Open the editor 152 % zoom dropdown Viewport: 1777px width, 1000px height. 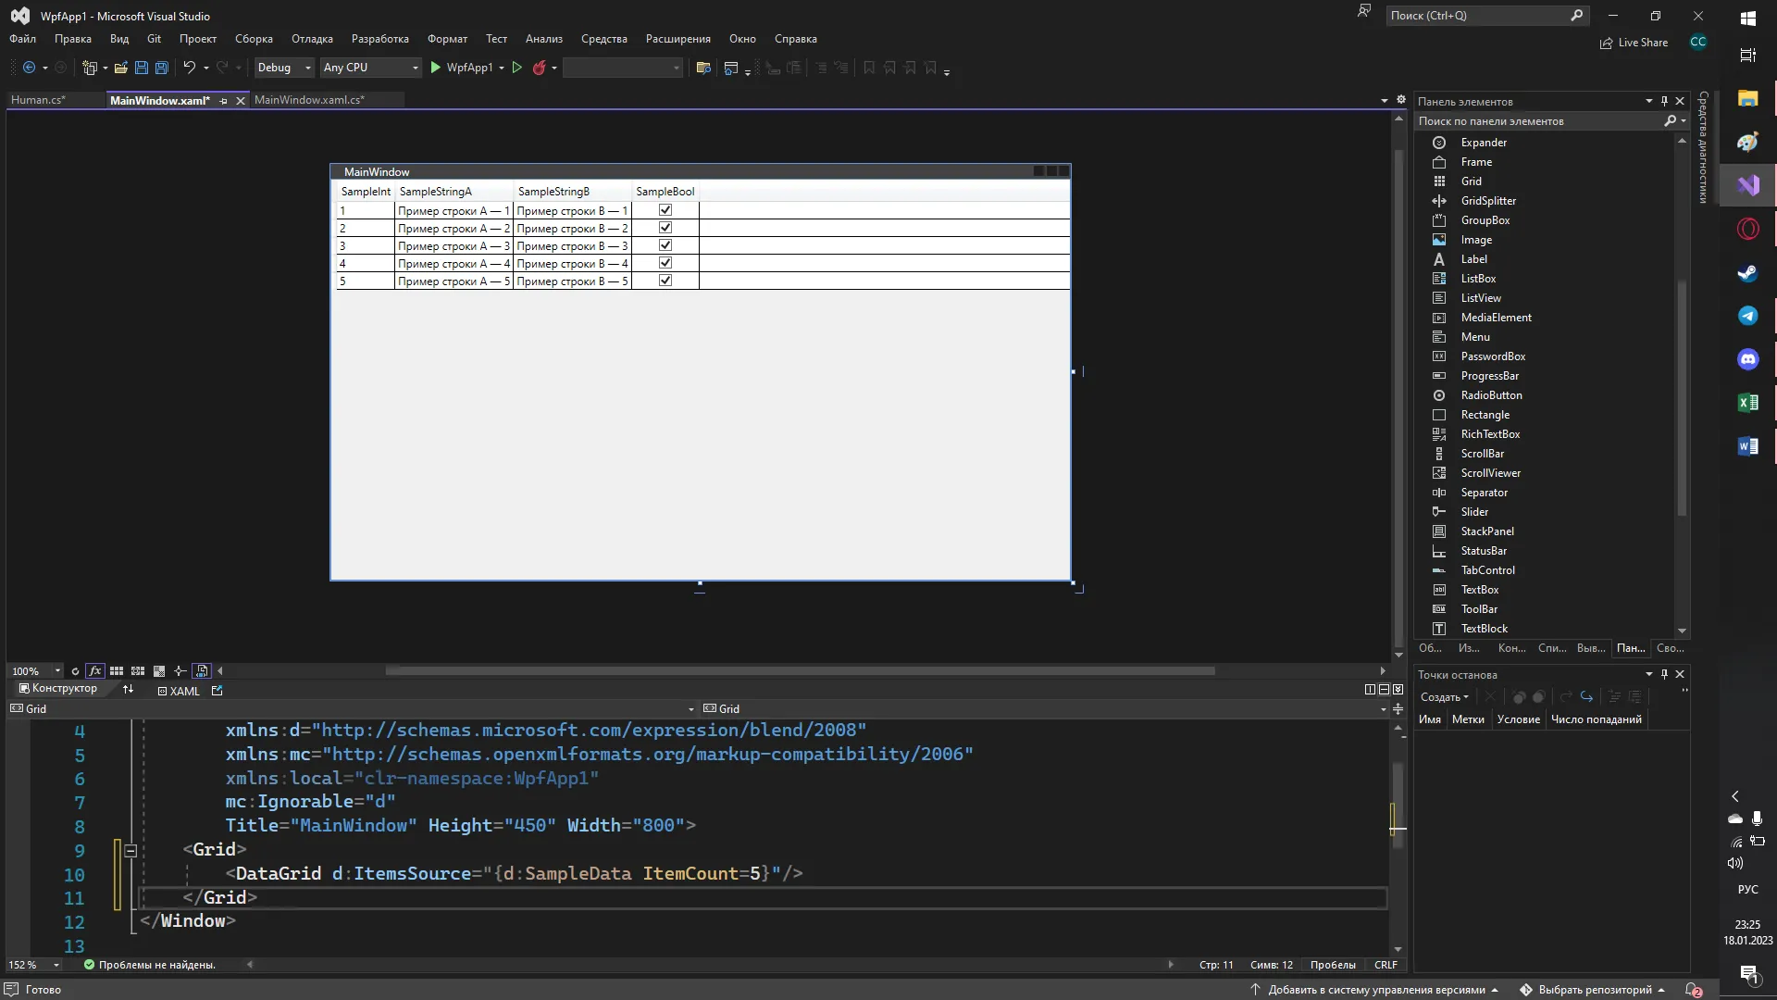(56, 965)
